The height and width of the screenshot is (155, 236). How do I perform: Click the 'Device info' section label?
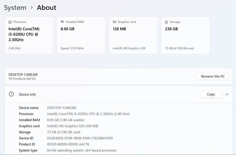coord(27,95)
